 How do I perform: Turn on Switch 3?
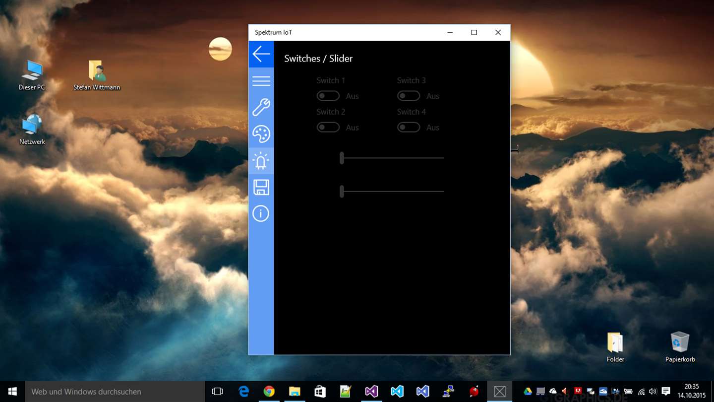tap(409, 96)
